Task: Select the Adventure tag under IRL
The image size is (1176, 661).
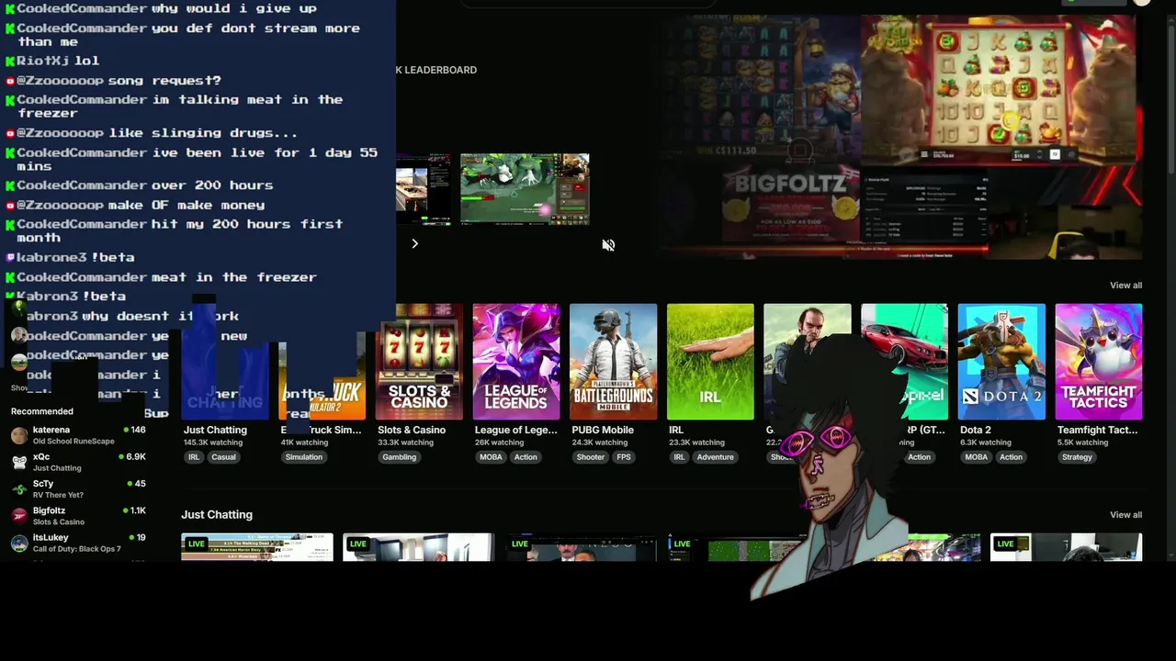Action: click(x=715, y=457)
